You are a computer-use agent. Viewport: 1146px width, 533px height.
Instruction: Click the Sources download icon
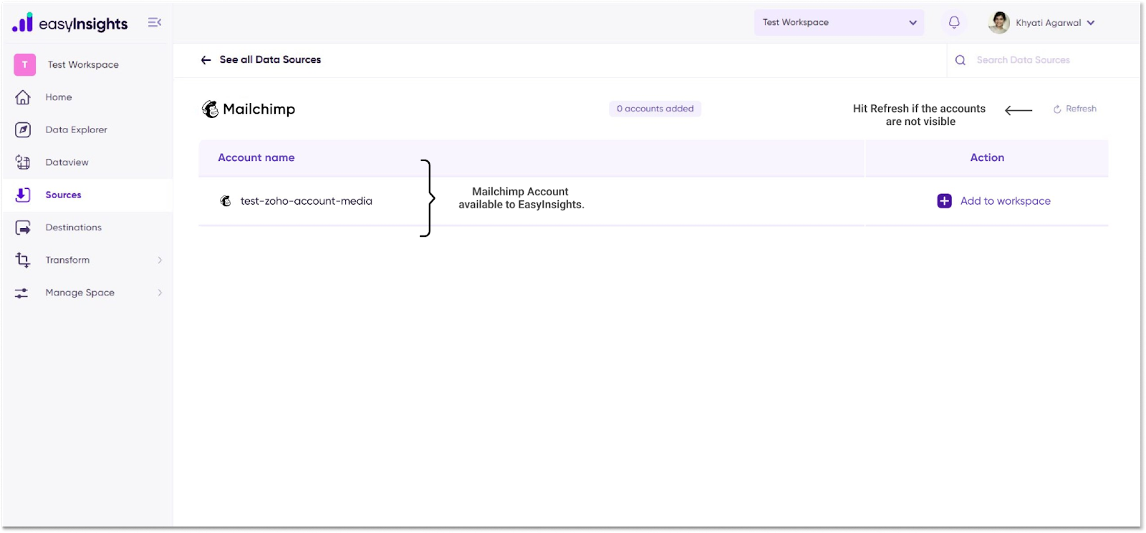[23, 195]
